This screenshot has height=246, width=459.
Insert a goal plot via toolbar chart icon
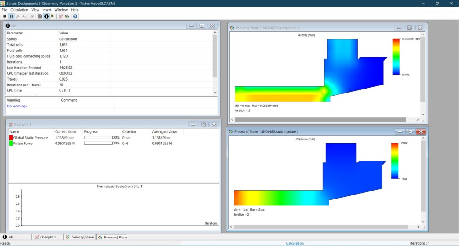(61, 17)
